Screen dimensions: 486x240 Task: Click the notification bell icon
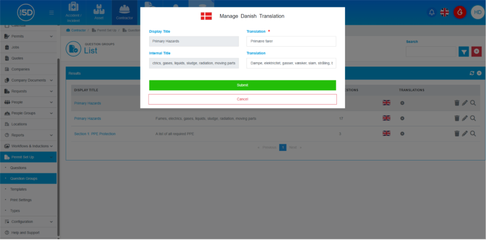[x=432, y=12]
